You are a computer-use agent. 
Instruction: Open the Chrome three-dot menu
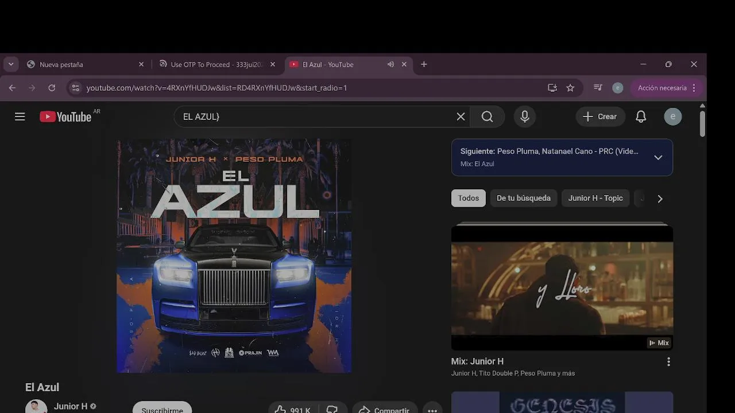click(x=694, y=88)
